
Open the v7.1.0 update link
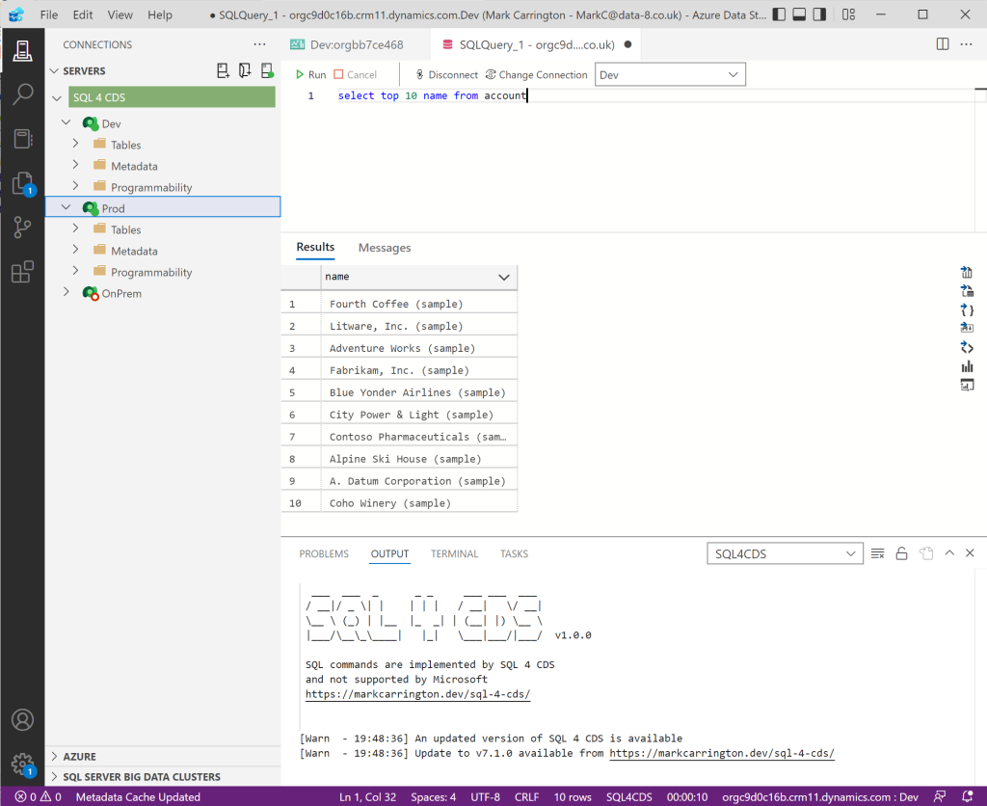(x=722, y=753)
